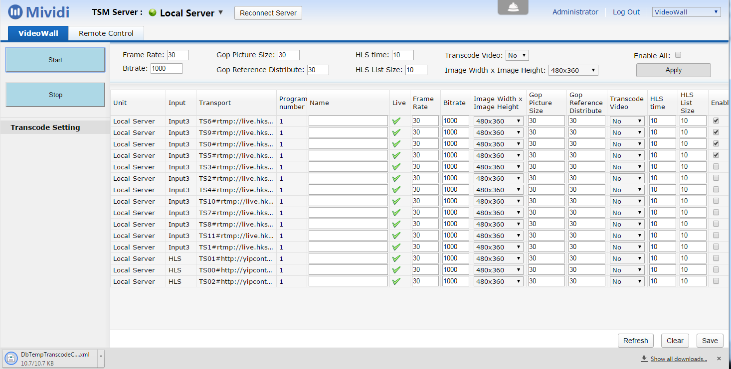Click the Reconnect Server button
The height and width of the screenshot is (369, 731).
(268, 13)
